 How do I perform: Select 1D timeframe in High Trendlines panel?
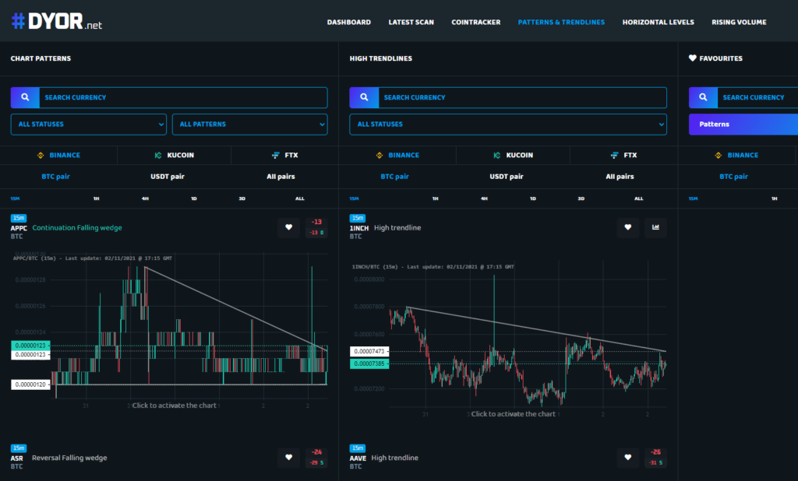(x=533, y=198)
